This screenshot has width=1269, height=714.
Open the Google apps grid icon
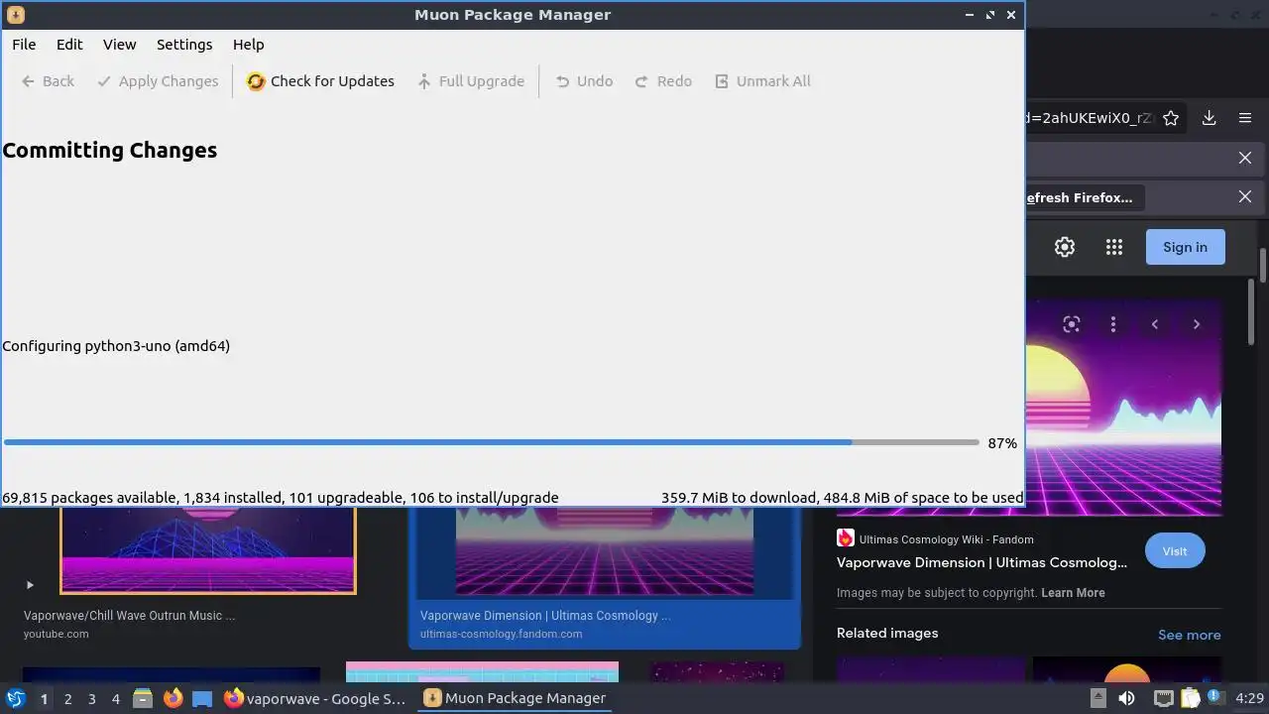[1114, 247]
